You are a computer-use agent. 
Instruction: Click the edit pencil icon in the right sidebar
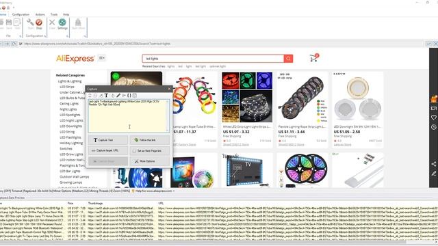pyautogui.click(x=433, y=174)
